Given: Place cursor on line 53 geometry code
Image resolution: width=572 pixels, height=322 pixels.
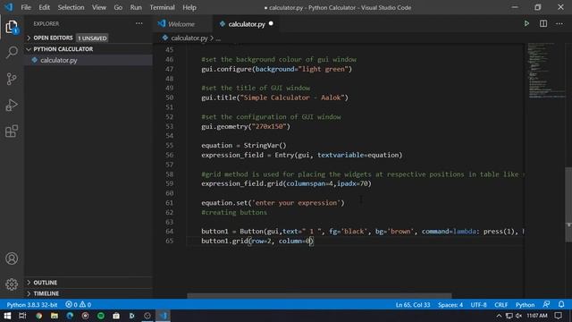Looking at the screenshot, I should pos(246,126).
